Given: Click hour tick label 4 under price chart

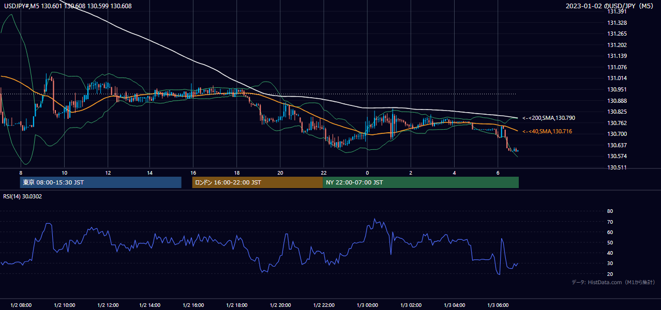Looking at the screenshot, I should coord(454,173).
